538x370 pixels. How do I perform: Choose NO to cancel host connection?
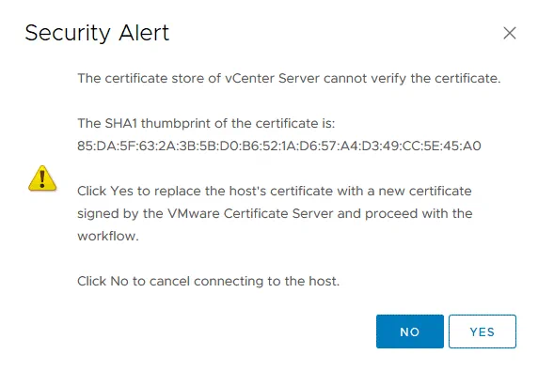(410, 331)
